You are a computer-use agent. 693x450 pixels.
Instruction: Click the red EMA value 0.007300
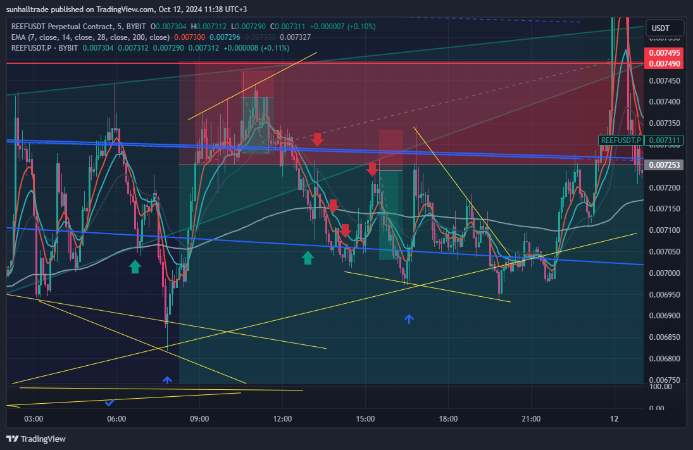(190, 37)
